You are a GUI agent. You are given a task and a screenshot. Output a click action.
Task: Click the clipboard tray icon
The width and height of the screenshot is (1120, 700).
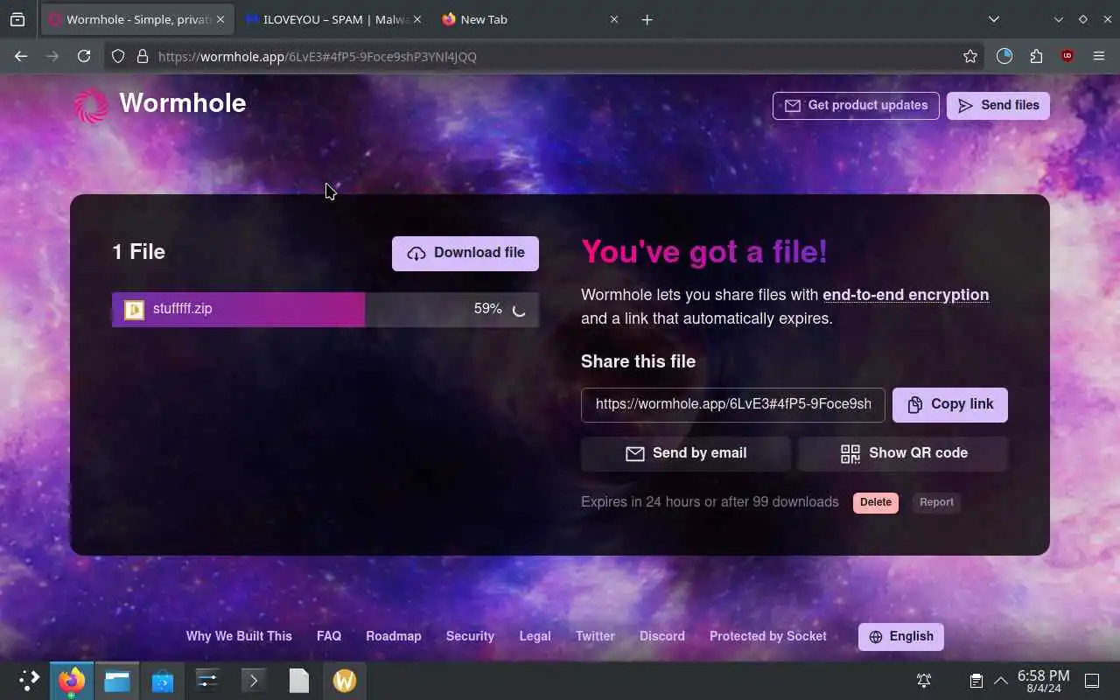[976, 681]
